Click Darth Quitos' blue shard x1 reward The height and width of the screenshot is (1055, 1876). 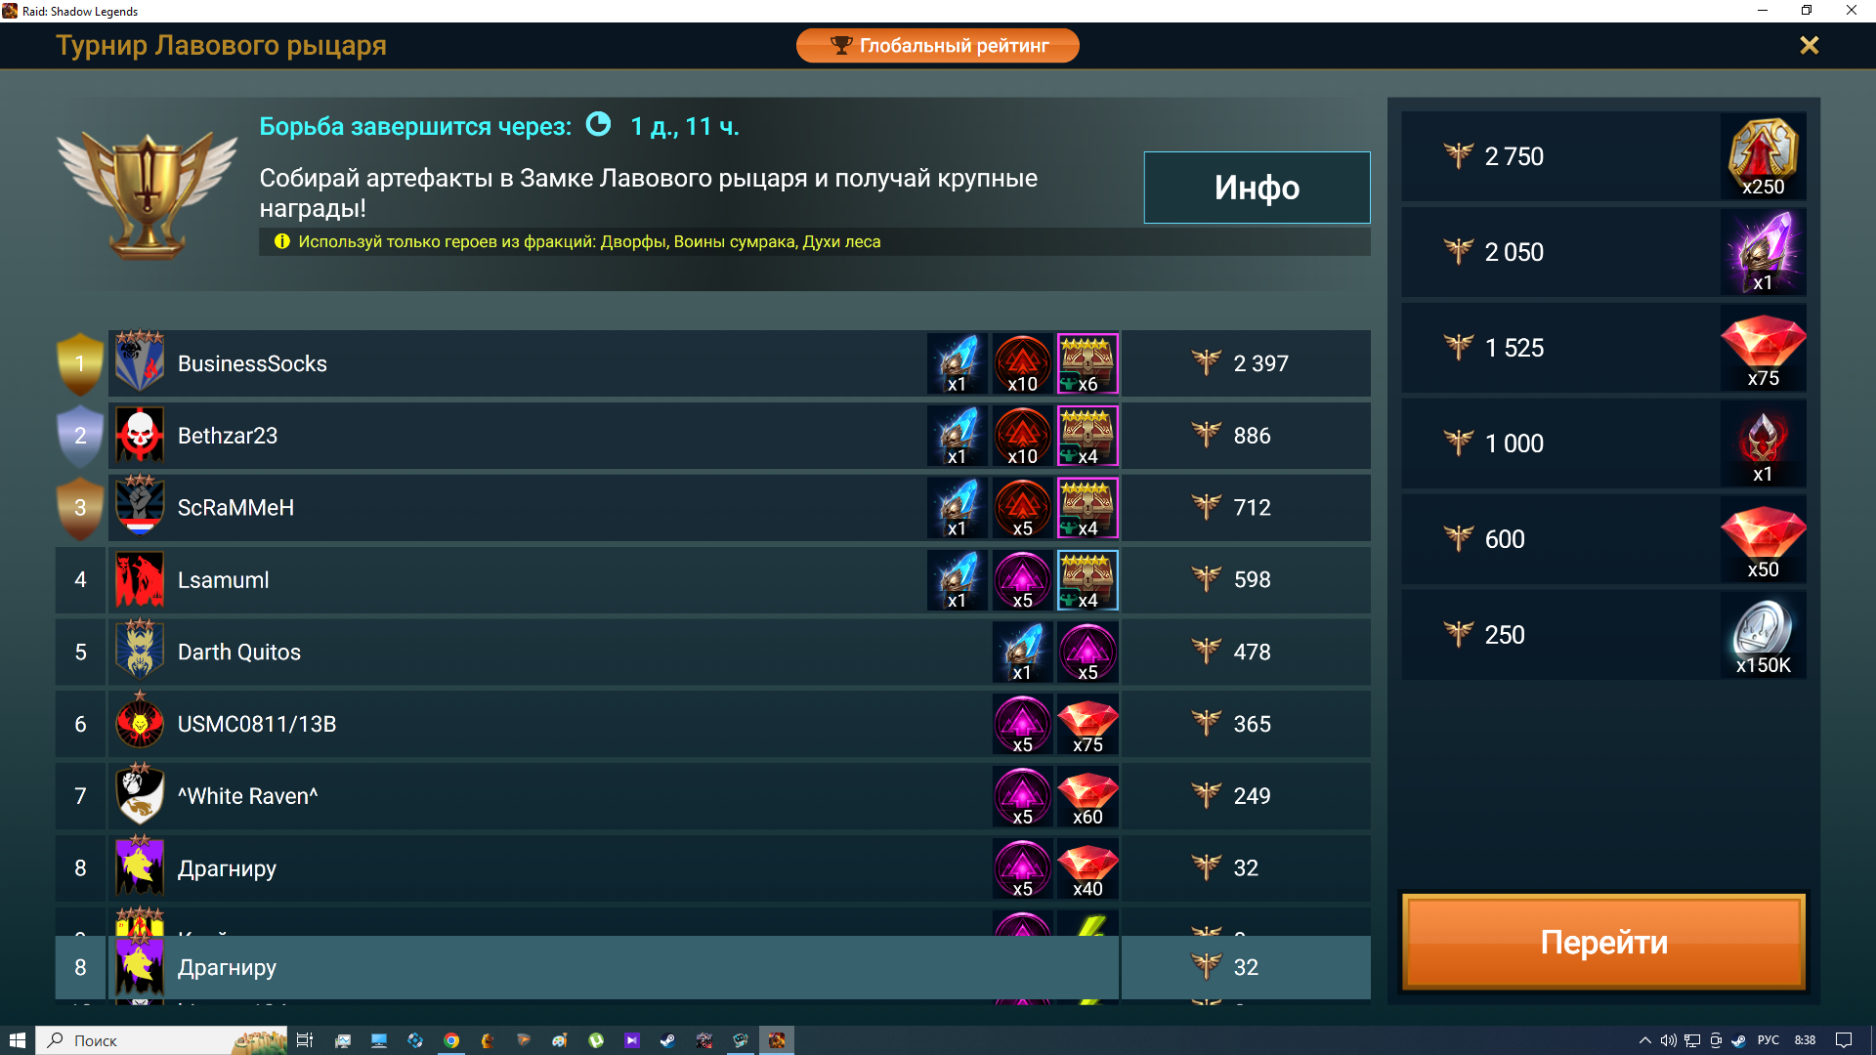point(1022,653)
